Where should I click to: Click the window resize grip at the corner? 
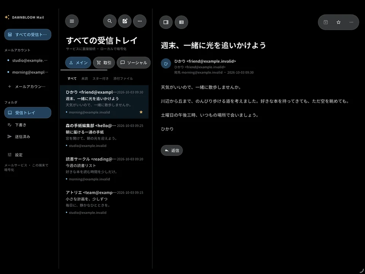click(x=362, y=271)
